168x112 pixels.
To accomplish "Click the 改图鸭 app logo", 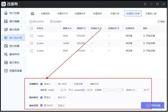I will (4, 4).
